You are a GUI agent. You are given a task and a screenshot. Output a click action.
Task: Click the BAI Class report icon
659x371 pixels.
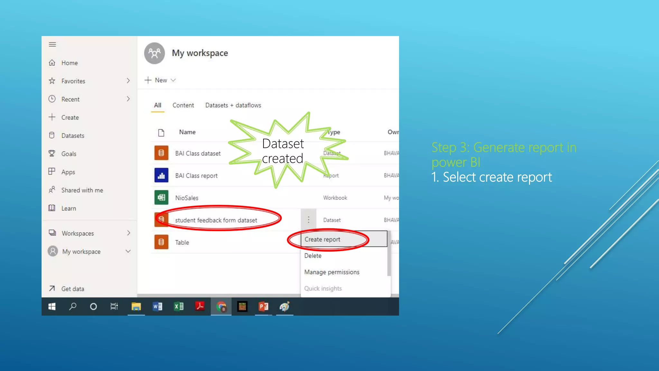point(161,176)
